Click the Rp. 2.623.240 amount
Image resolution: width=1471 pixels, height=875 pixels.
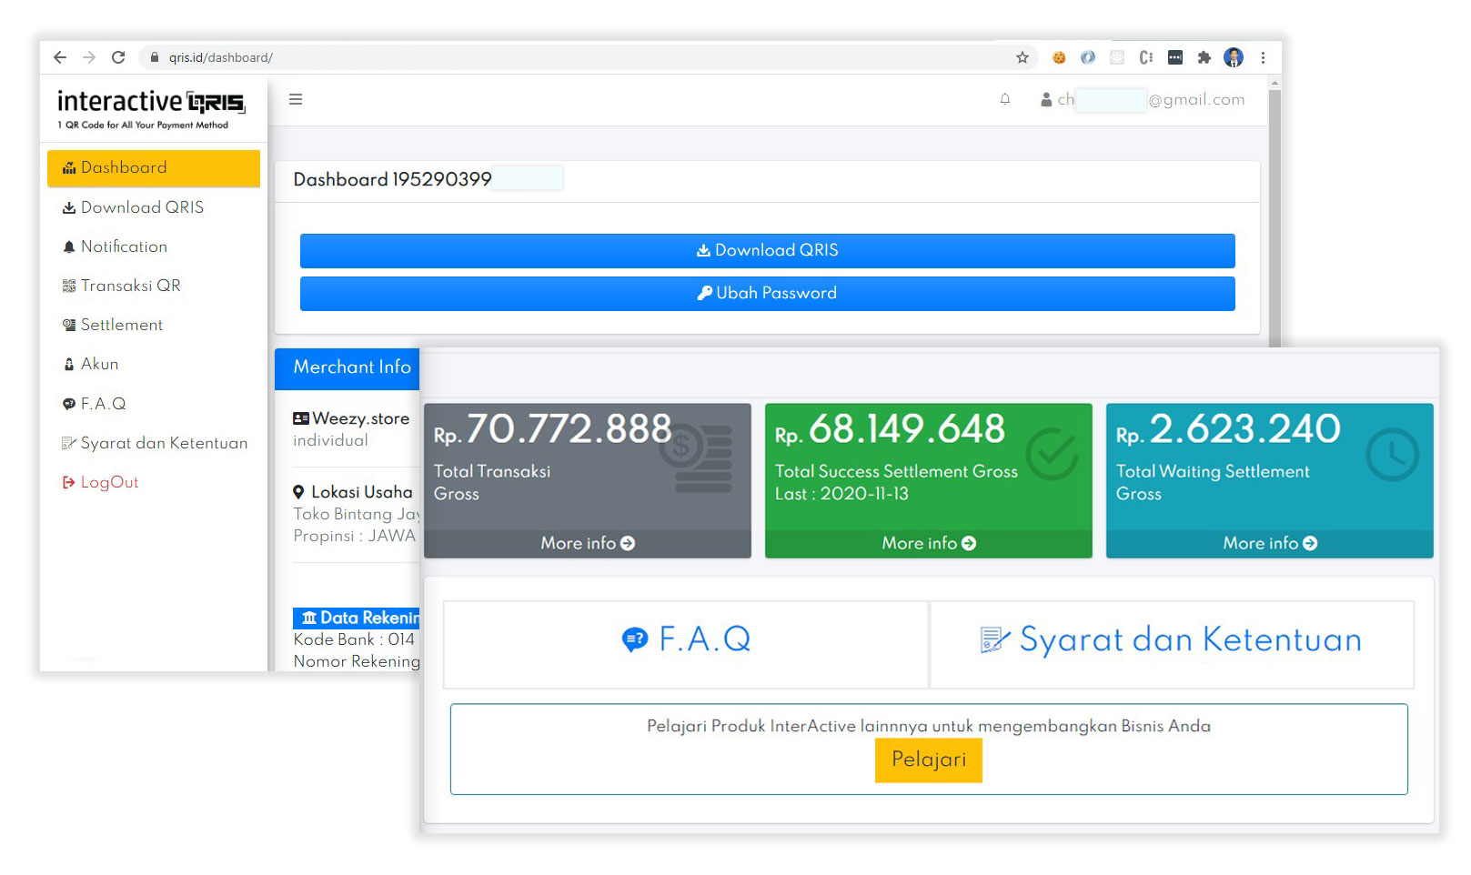[1228, 429]
